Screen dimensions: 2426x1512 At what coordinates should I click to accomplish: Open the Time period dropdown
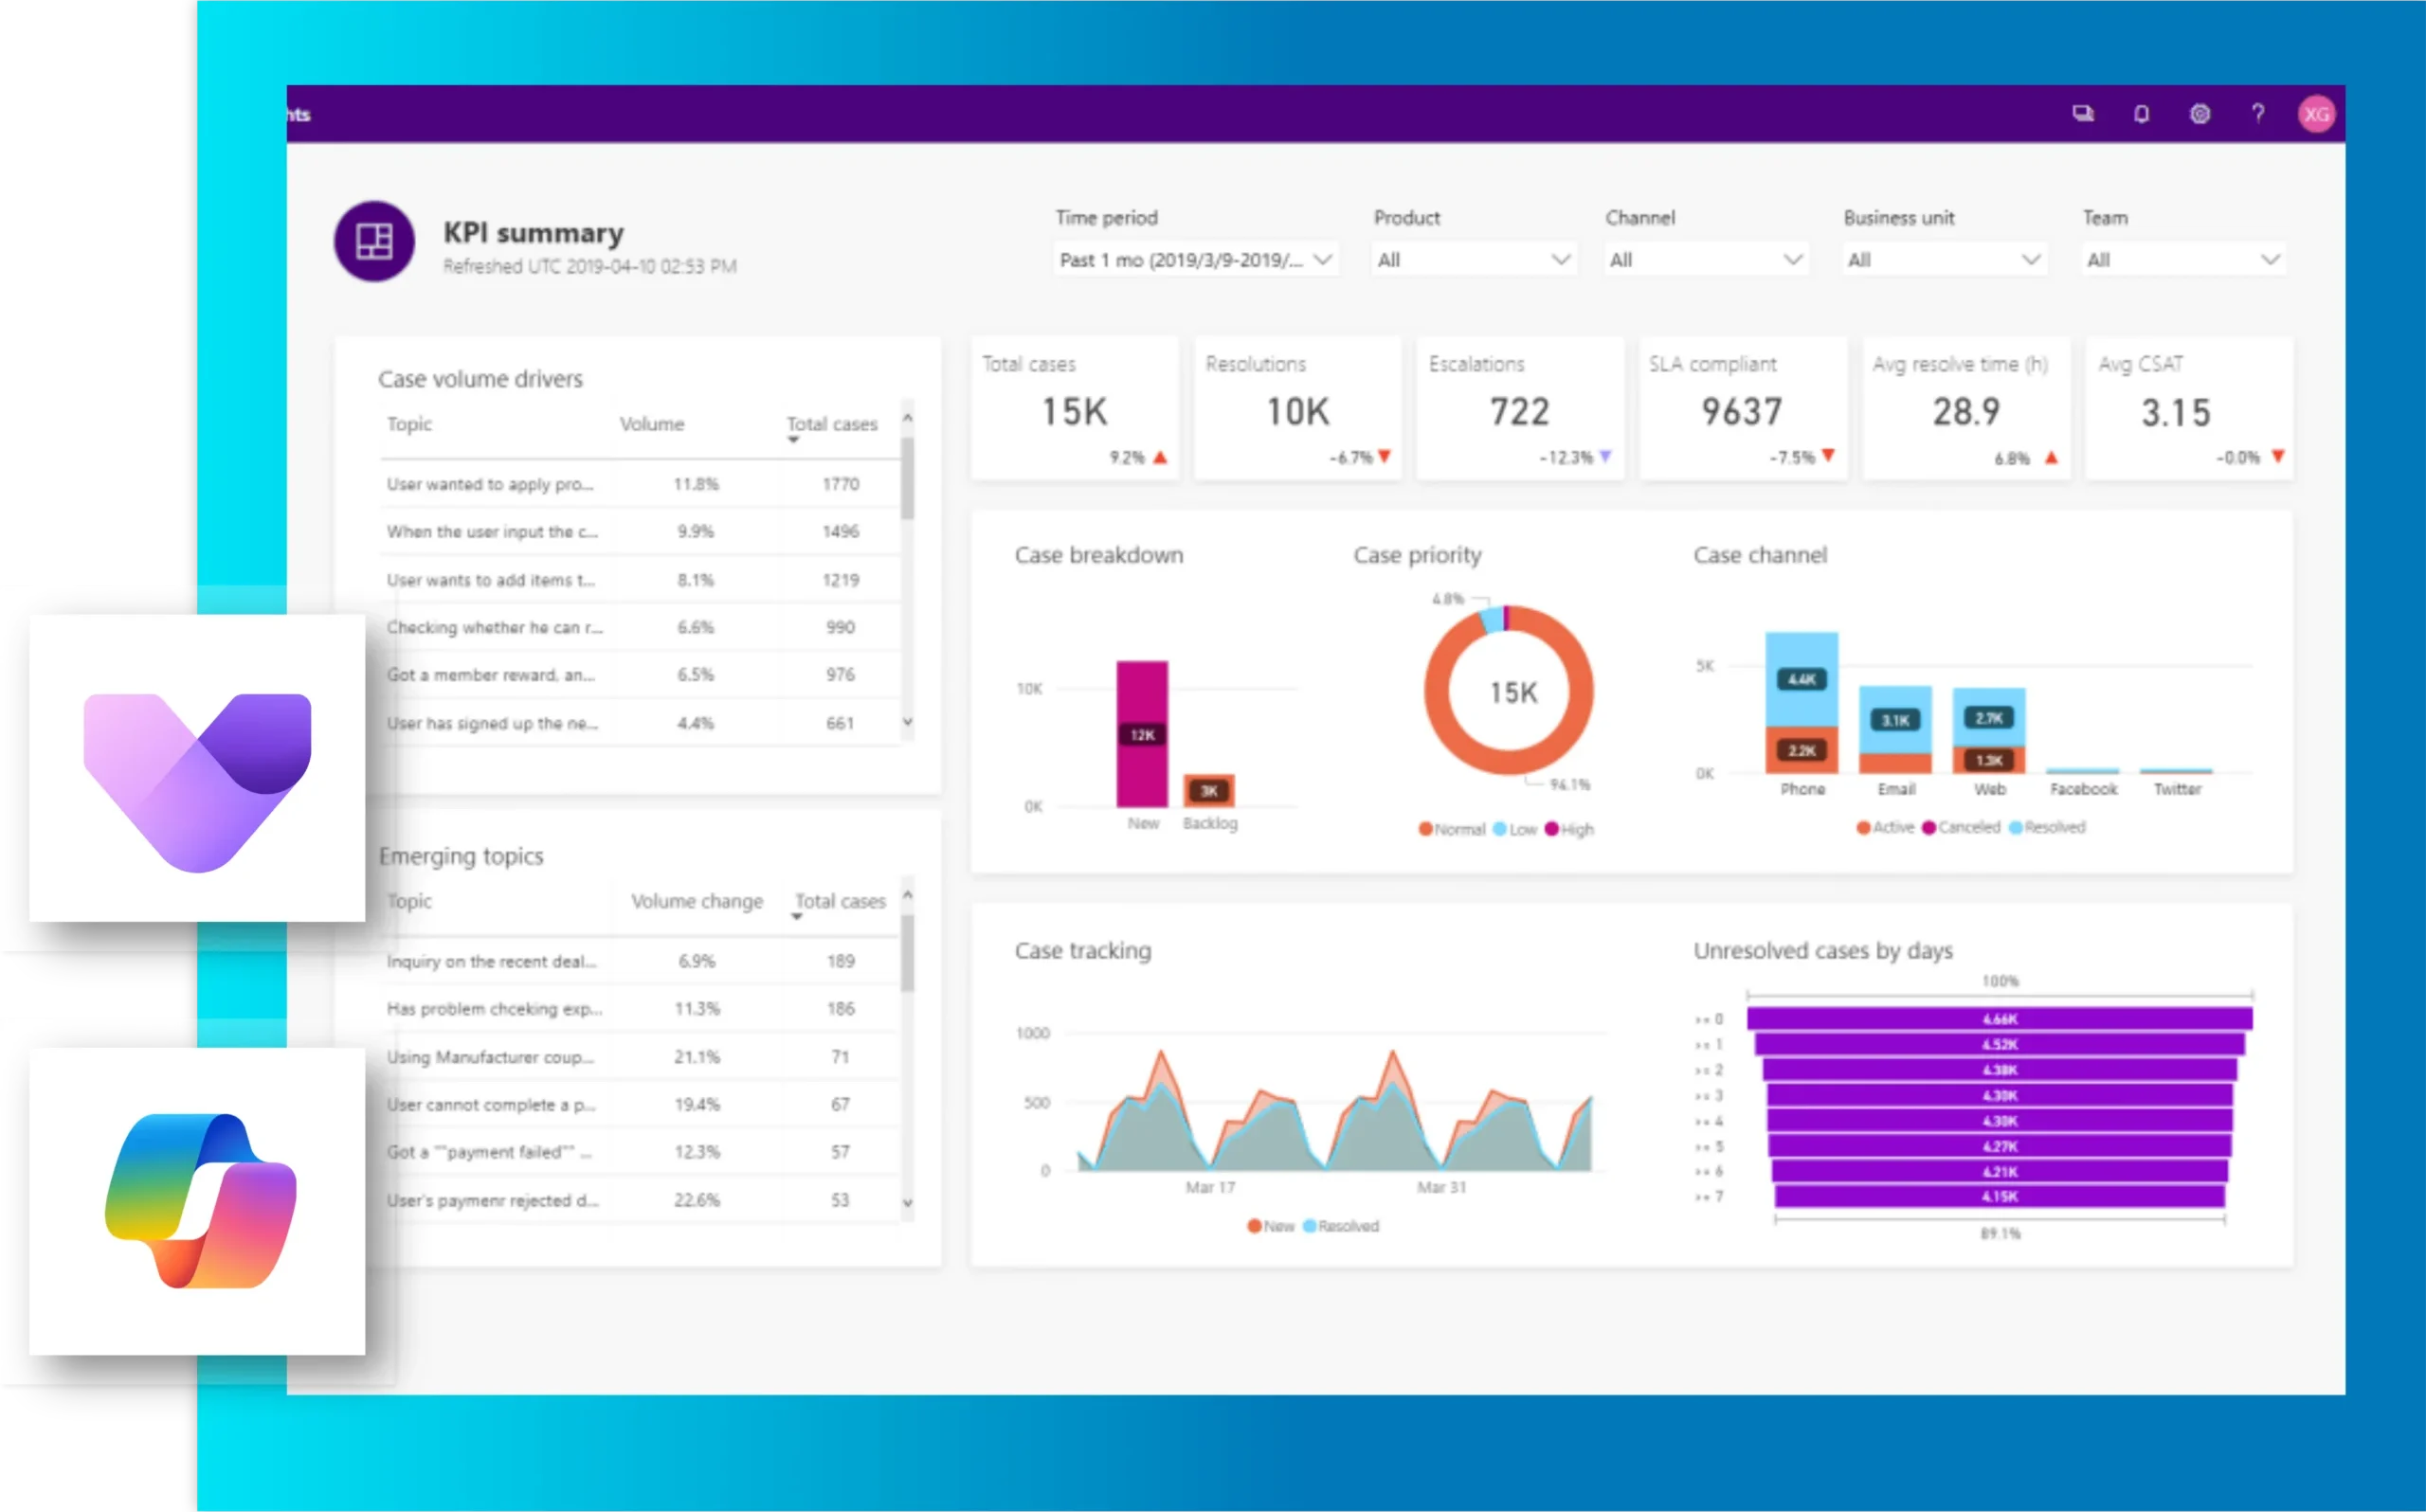coord(1195,260)
